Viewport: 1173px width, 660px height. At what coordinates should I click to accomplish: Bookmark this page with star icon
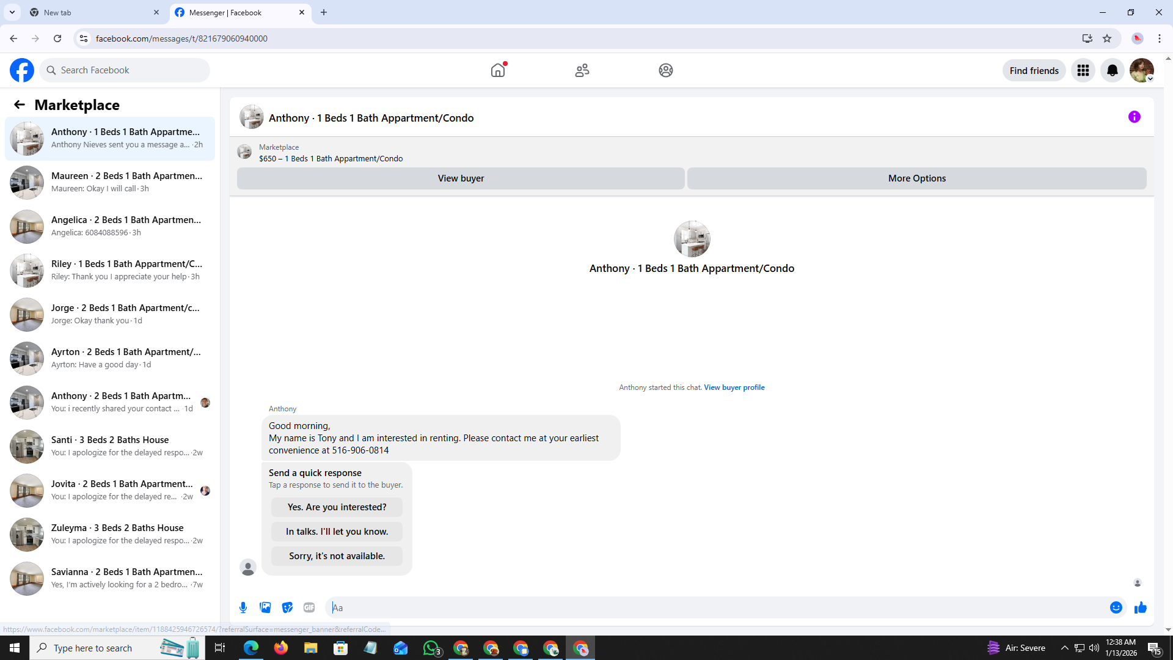[1106, 38]
